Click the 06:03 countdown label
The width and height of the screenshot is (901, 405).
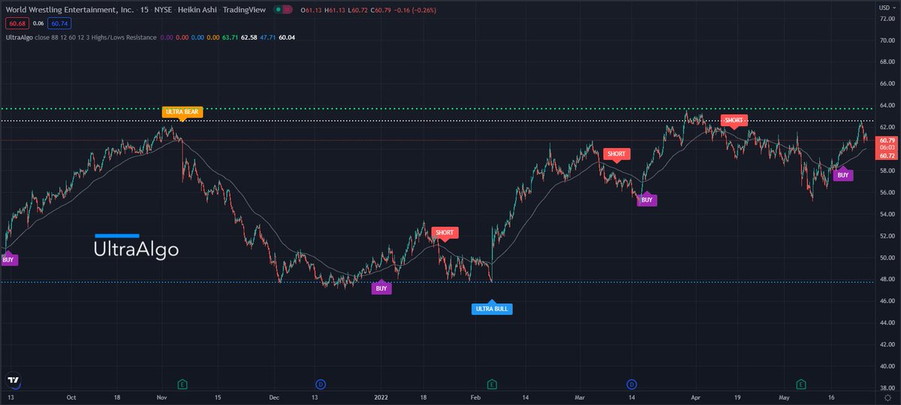[x=887, y=148]
